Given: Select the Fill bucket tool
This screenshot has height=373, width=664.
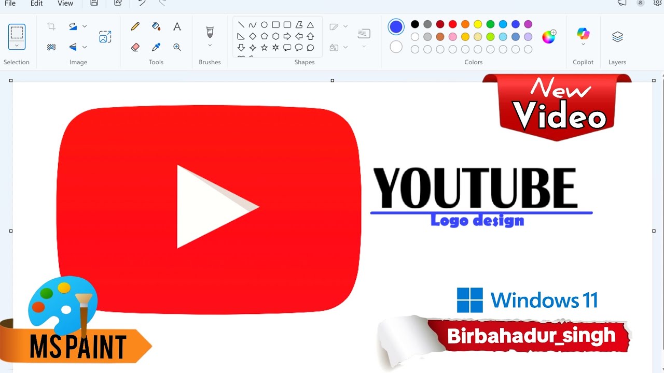Looking at the screenshot, I should pyautogui.click(x=156, y=26).
